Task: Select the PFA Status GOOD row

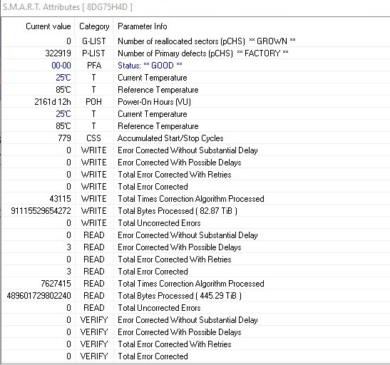Action: 196,66
